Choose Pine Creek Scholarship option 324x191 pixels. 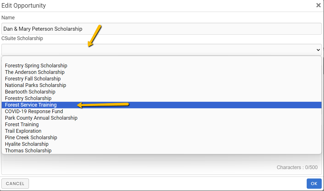(x=31, y=138)
